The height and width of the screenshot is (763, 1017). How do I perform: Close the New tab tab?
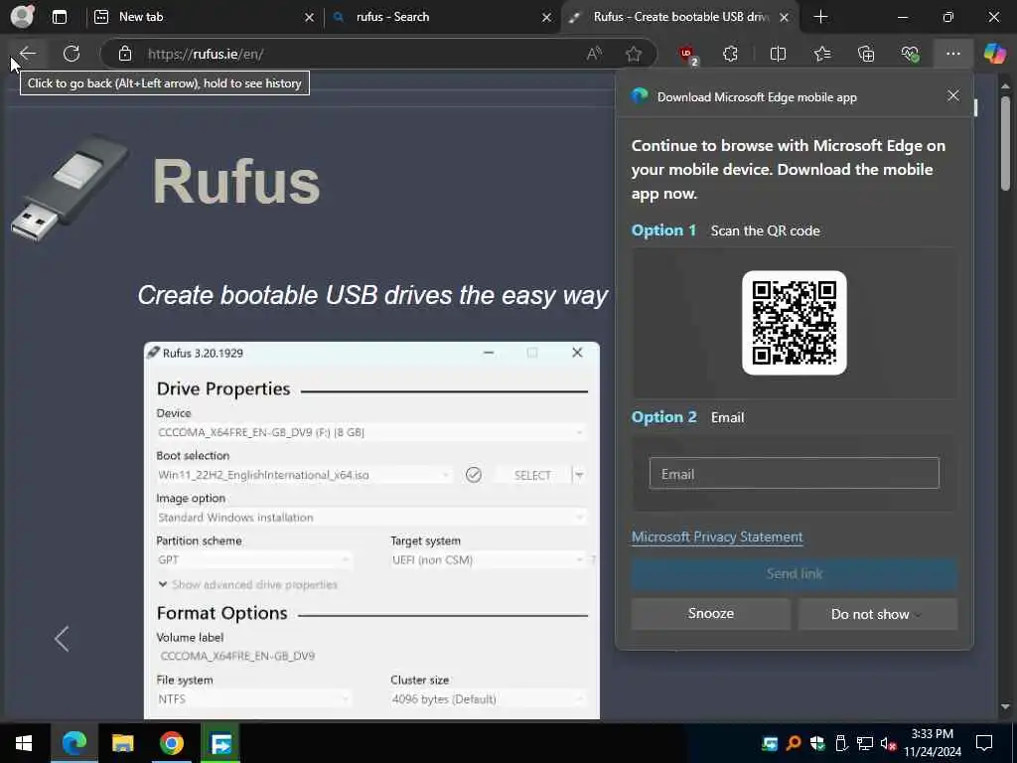(309, 18)
